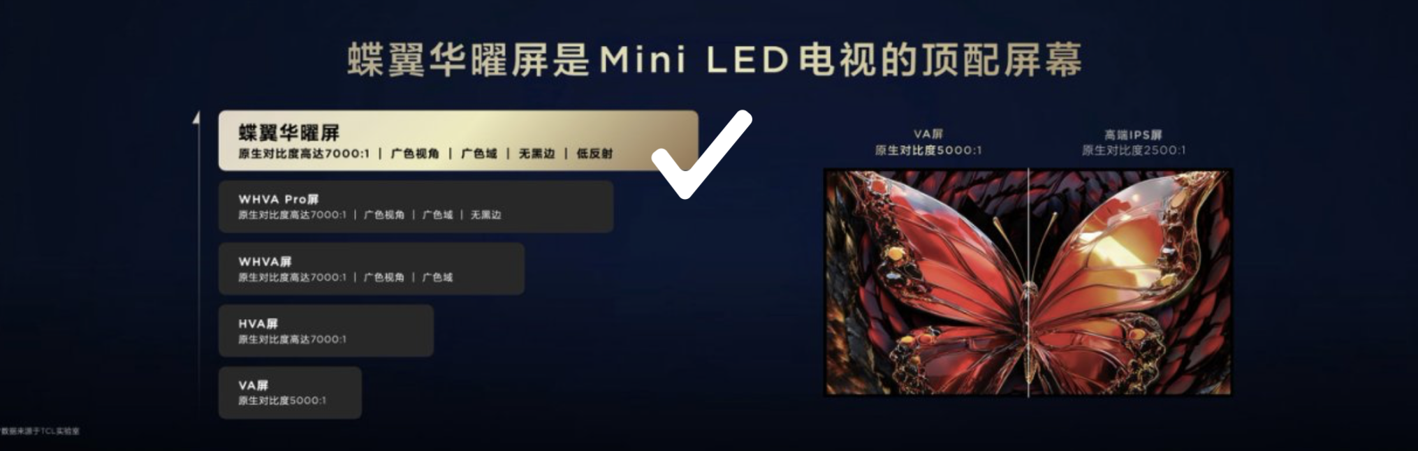
Task: Click the VA屏 bottom tier bar
Action: point(290,392)
